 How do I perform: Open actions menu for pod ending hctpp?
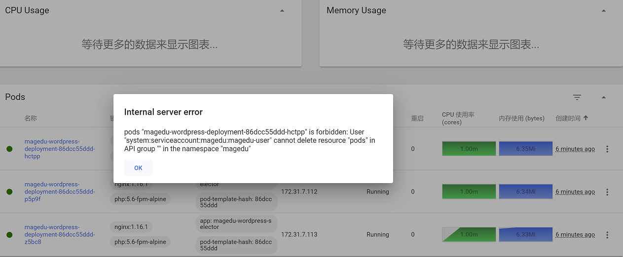tap(607, 149)
